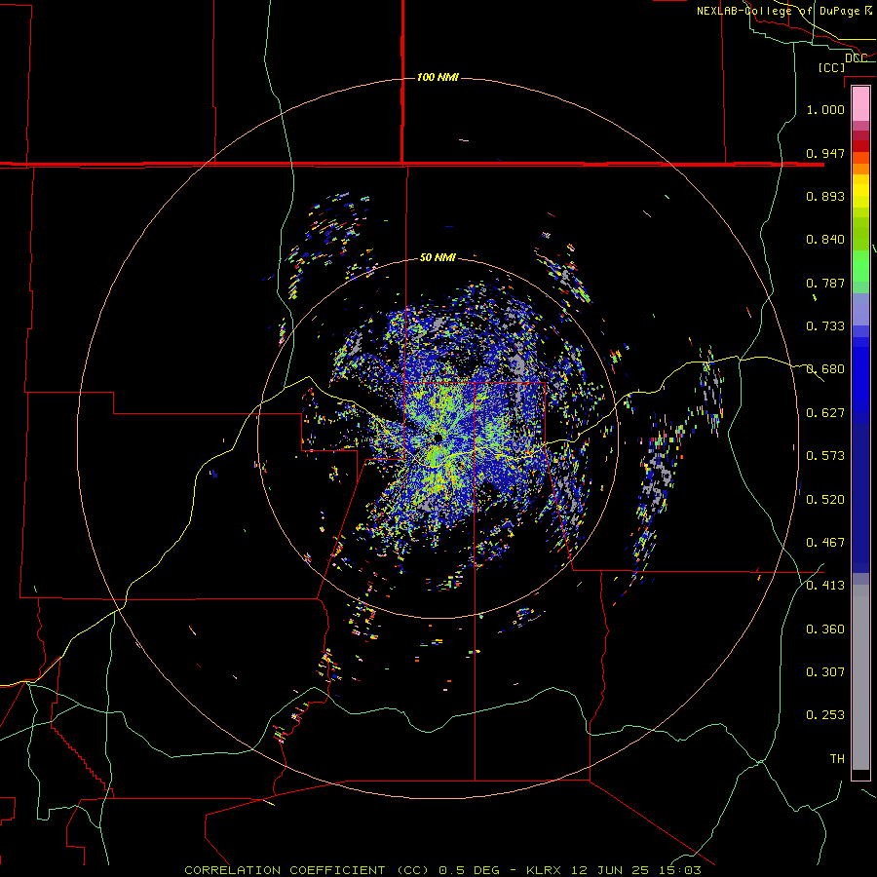Click the 0.680 color scale value

coord(825,369)
